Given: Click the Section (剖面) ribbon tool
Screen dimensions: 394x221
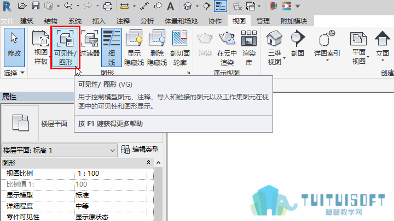Looking at the screenshot, I should [298, 44].
